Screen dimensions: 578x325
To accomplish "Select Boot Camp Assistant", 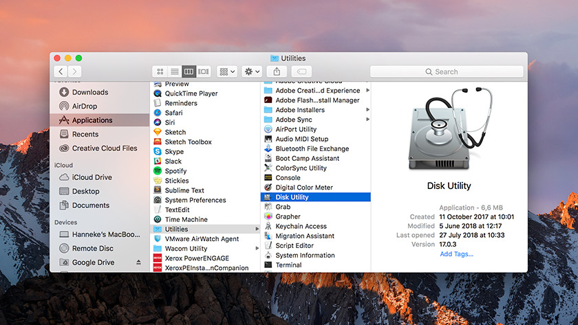I will pos(316,158).
